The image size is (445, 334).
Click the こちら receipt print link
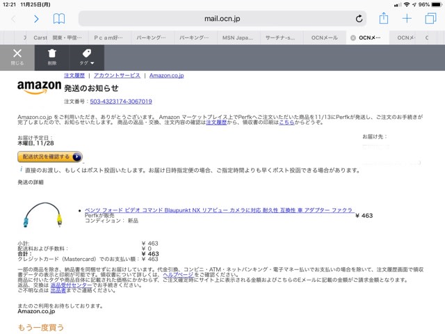[286, 122]
